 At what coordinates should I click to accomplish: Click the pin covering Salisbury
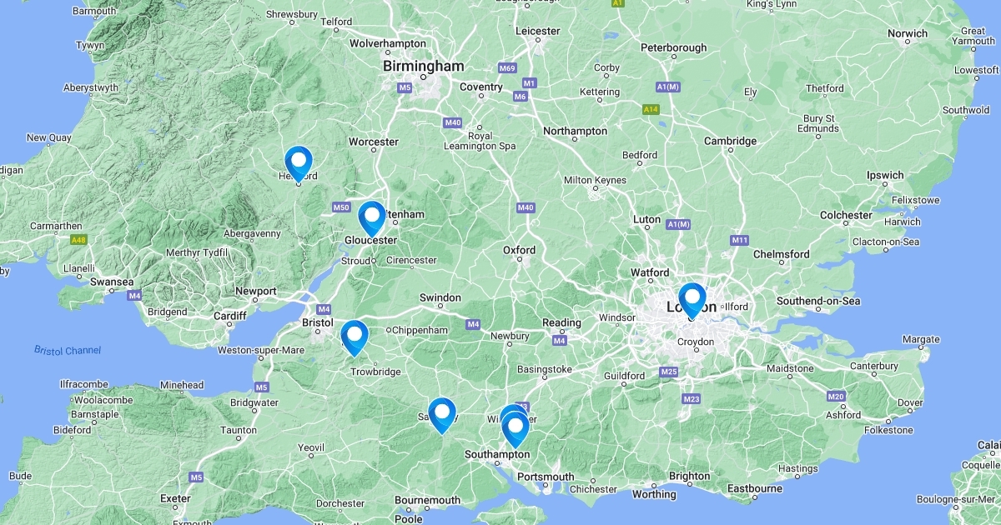tap(442, 415)
